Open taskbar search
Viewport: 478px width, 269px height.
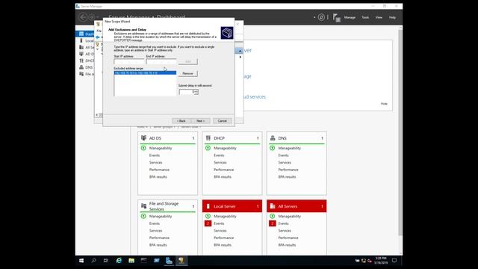93,261
